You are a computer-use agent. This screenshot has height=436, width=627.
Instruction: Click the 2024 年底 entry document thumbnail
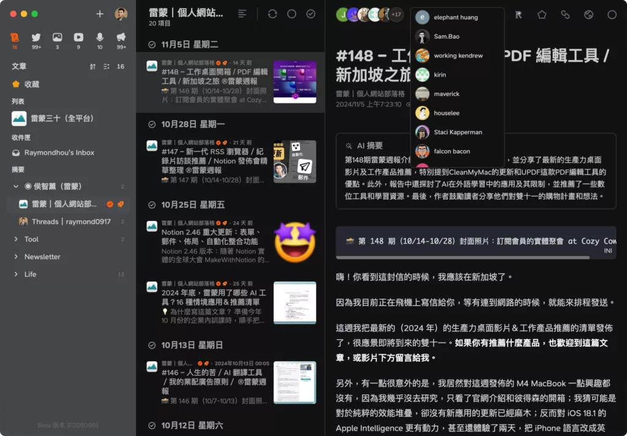(295, 303)
